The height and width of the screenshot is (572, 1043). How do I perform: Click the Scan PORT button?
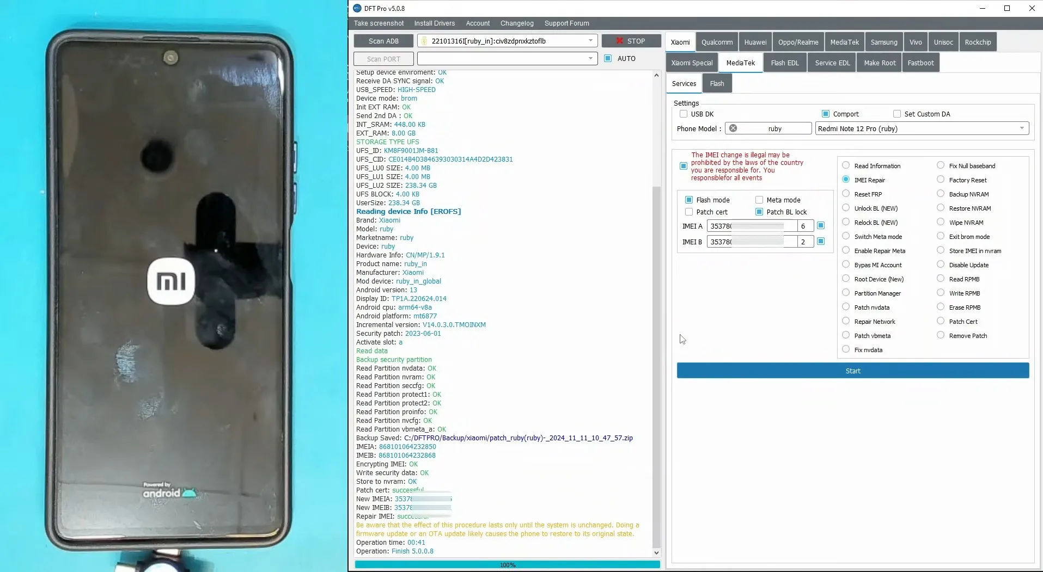pos(383,58)
